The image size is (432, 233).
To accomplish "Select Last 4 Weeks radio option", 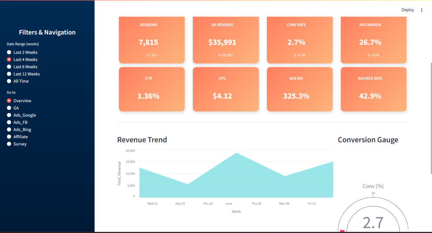I will pos(9,60).
